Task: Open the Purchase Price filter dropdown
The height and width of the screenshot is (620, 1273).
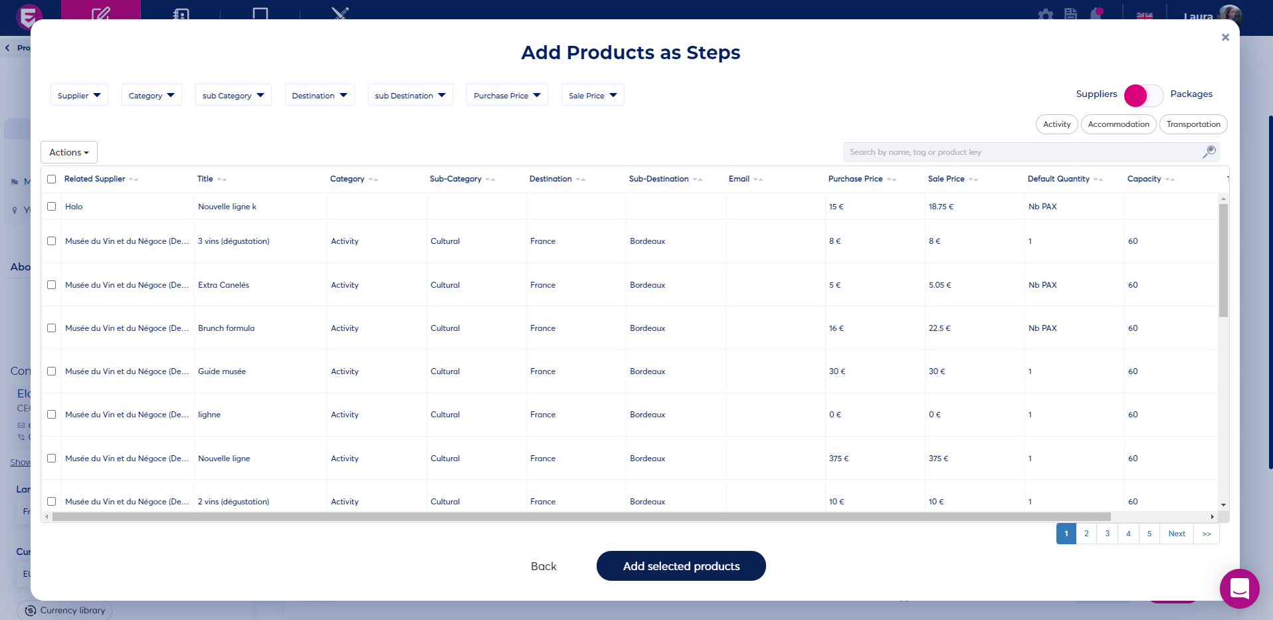Action: pos(507,95)
